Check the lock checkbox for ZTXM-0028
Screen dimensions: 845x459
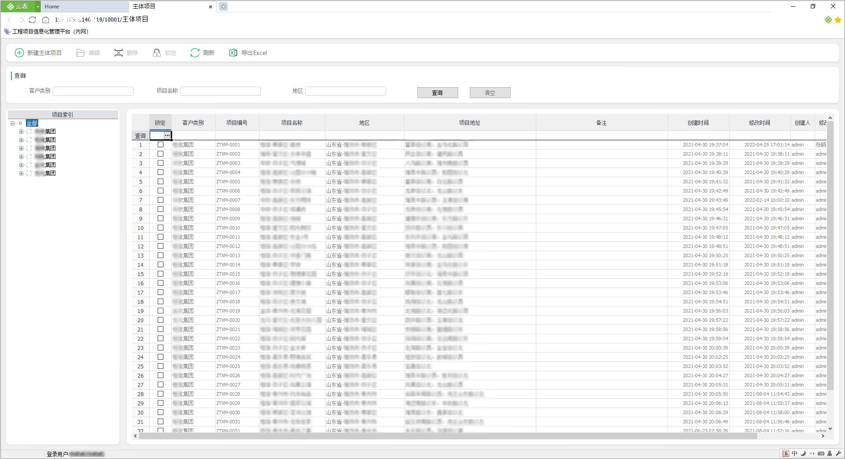[x=160, y=394]
